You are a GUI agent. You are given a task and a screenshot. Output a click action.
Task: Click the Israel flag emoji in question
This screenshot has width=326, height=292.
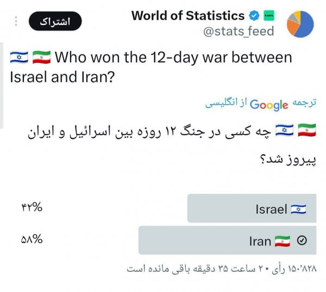click(x=19, y=57)
